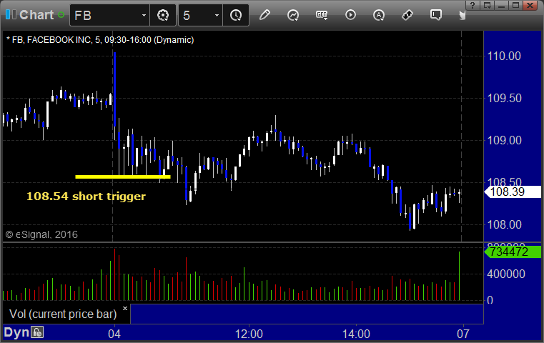Open the help question mark button
This screenshot has height=343, width=544.
pos(473,5)
